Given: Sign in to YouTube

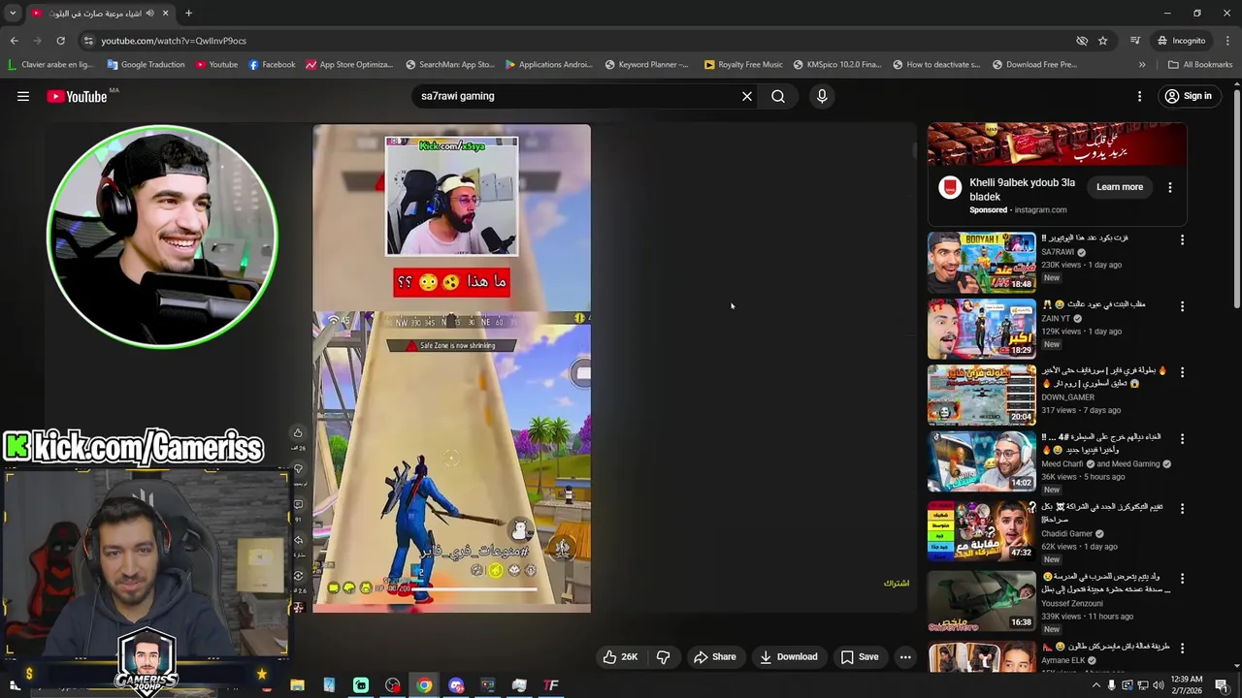Looking at the screenshot, I should pos(1189,96).
